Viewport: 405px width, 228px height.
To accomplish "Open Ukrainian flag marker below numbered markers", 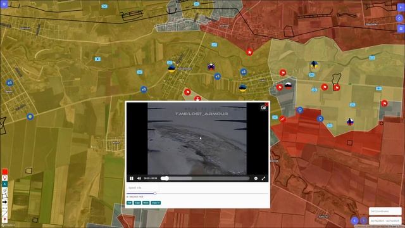I will pyautogui.click(x=242, y=88).
